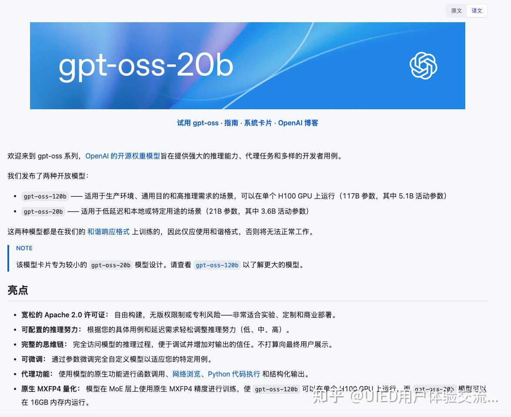Click the gpt-oss-20b code badge in the NOTE
Image resolution: width=511 pixels, height=417 pixels.
coord(110,265)
